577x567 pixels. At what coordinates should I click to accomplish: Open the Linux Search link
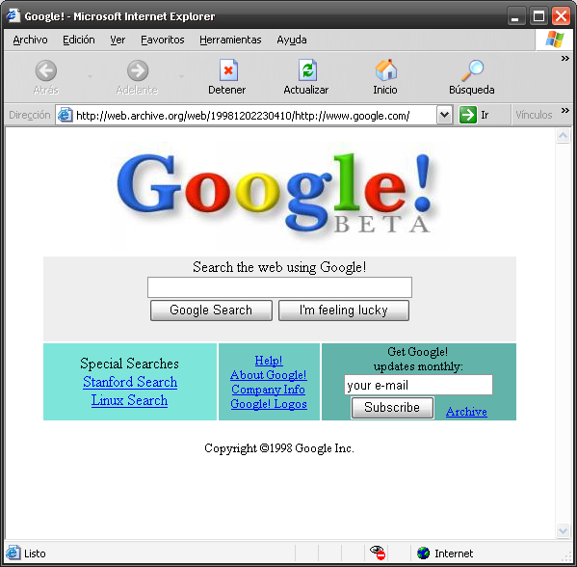click(129, 400)
